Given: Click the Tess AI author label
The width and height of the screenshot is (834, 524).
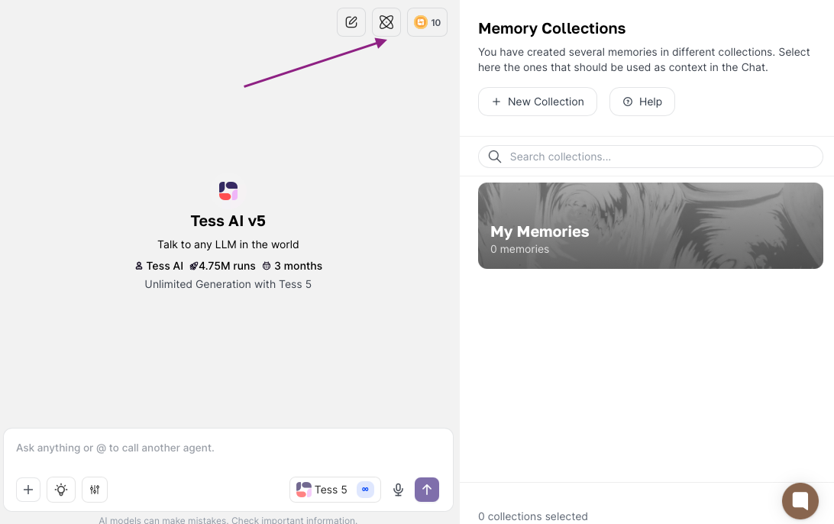Looking at the screenshot, I should pyautogui.click(x=159, y=266).
